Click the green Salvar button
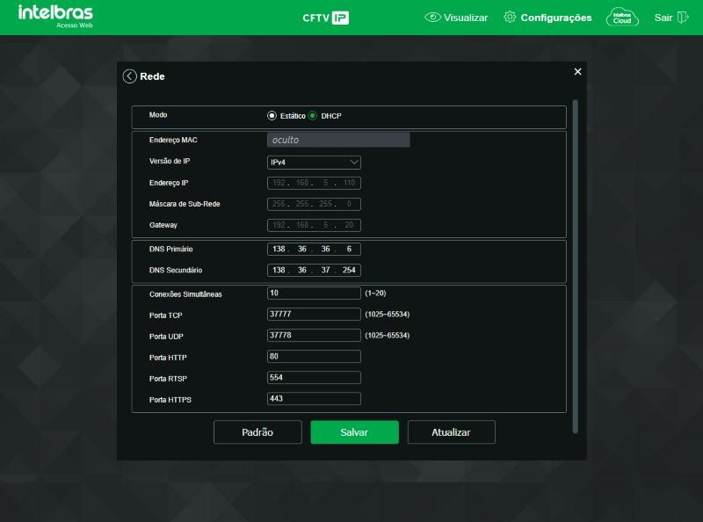Viewport: 703px width, 522px height. 355,432
